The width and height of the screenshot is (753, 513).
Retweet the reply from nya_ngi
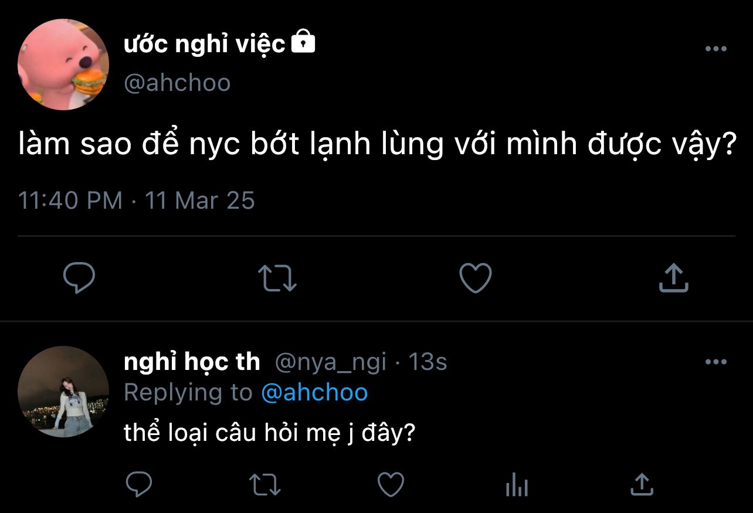(265, 485)
